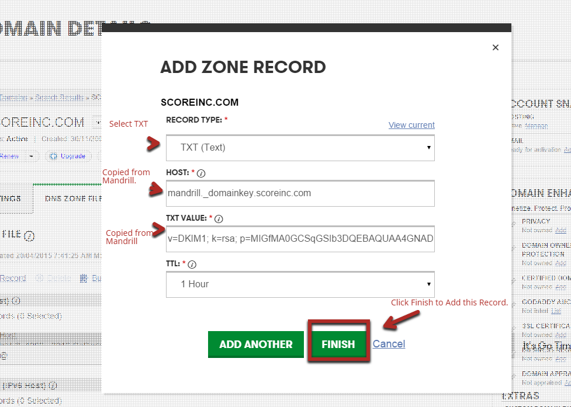Click the Add Record link in zone toolbar
Viewport: 571px width, 407px height.
[13, 279]
